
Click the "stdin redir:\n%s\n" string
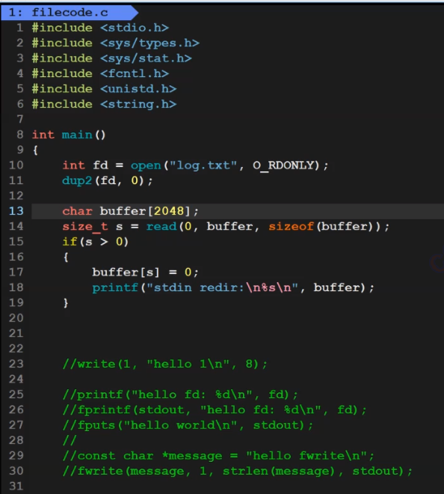click(222, 287)
